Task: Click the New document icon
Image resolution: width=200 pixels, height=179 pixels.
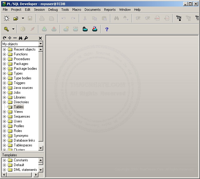Action: pos(7,18)
